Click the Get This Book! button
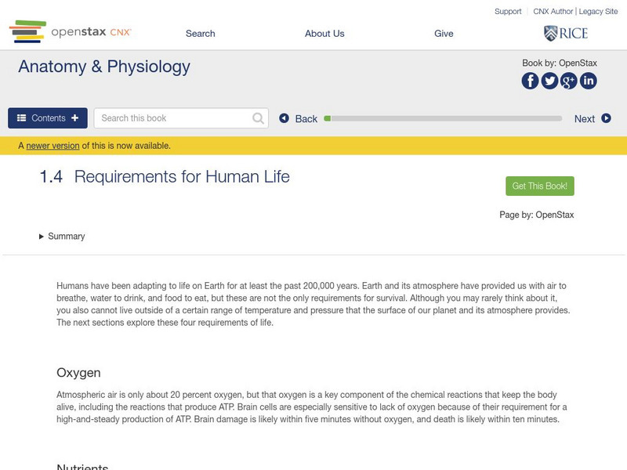 click(x=540, y=186)
